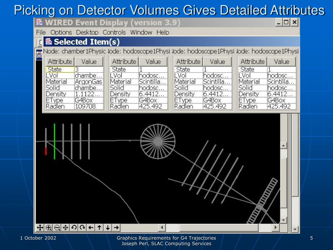Select '6.4412...' Density in second table
The image size is (333, 250).
(x=153, y=94)
